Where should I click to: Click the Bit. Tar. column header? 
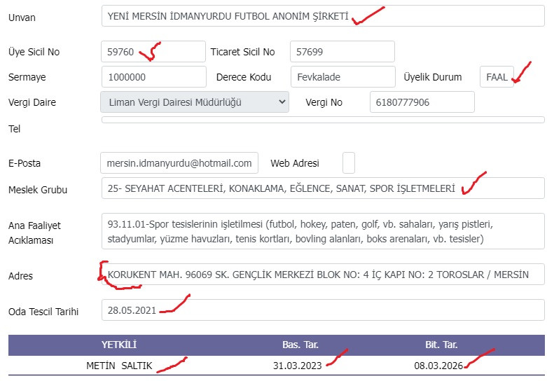[441, 345]
